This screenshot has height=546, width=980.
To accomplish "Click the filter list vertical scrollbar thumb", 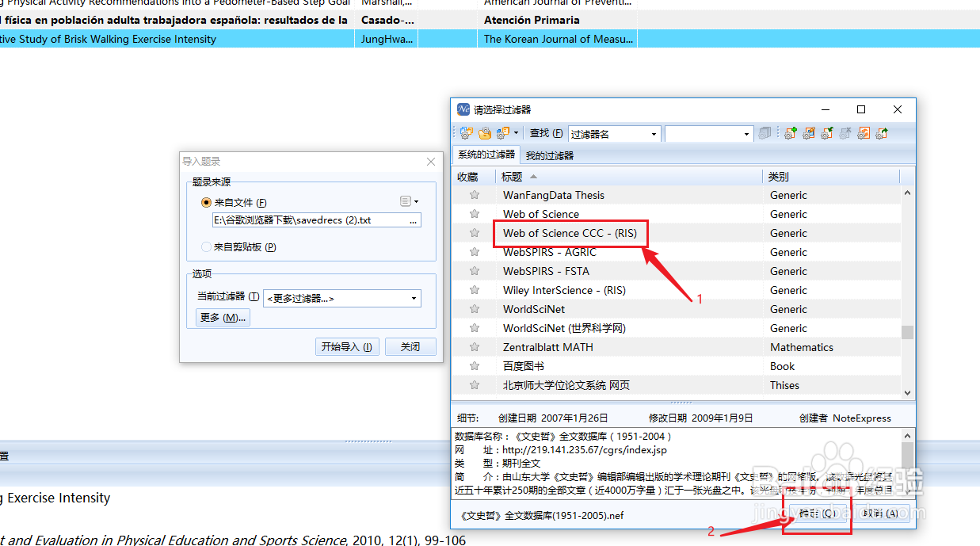I will pos(908,332).
